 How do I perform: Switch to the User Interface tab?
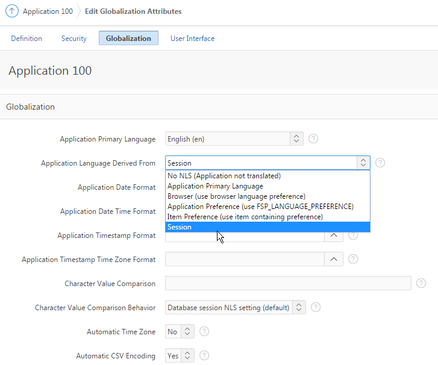[192, 38]
